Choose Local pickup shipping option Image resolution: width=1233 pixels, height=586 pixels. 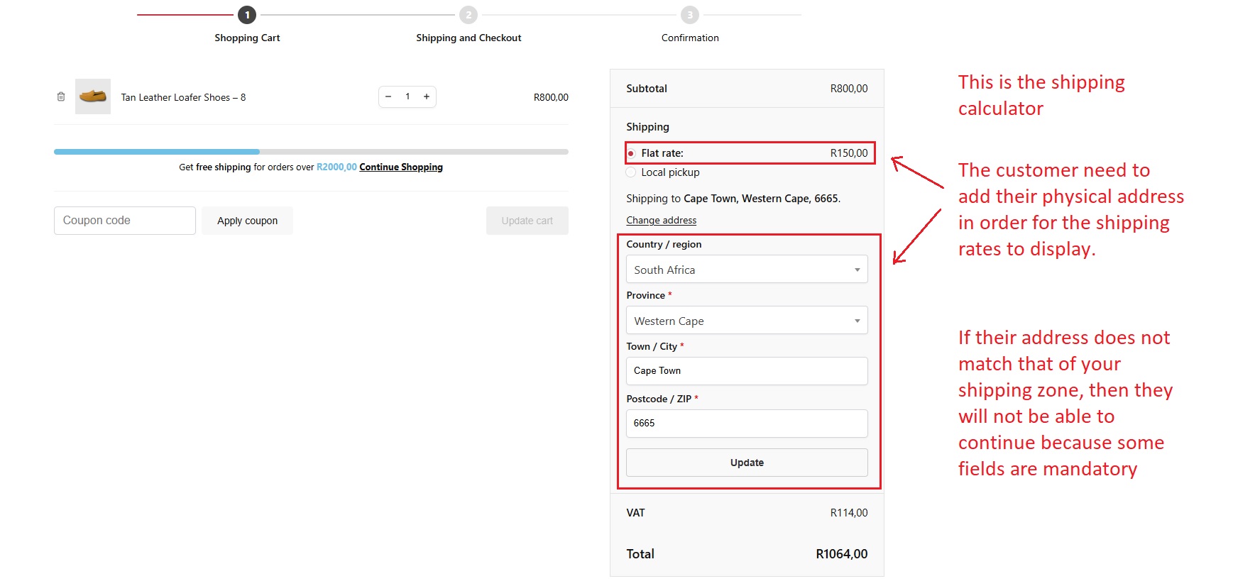[631, 172]
